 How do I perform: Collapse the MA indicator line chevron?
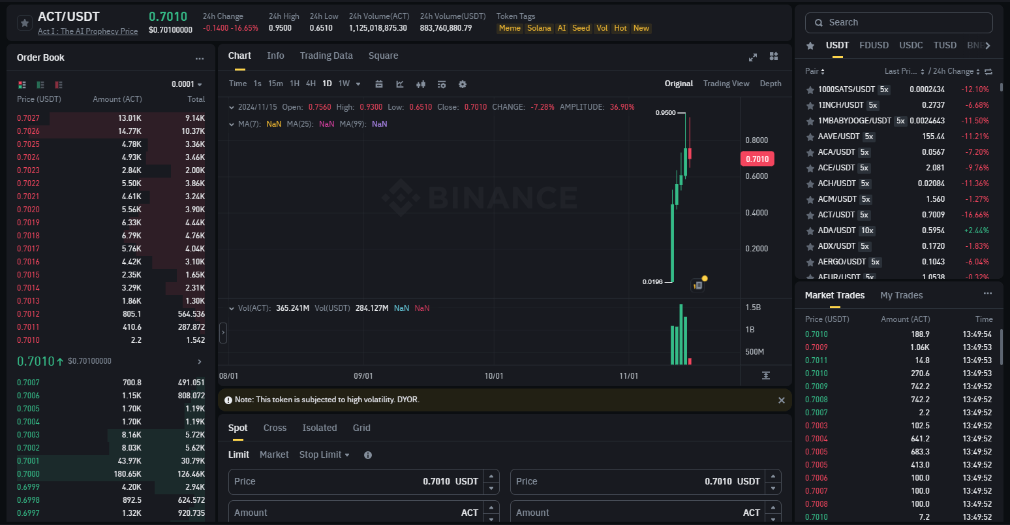pyautogui.click(x=231, y=124)
